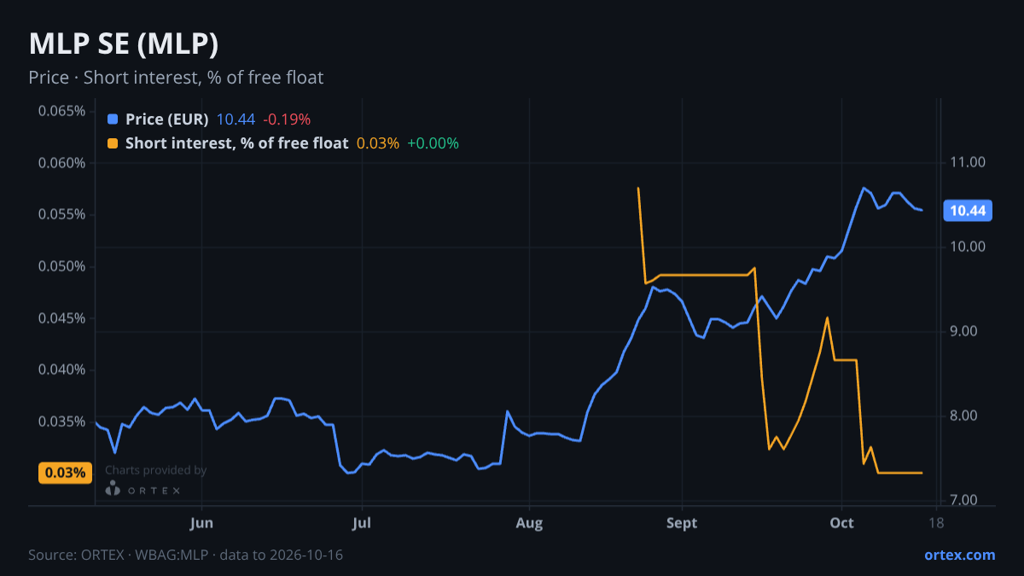Click the 11.00 right axis label
This screenshot has height=576, width=1024.
click(x=969, y=162)
